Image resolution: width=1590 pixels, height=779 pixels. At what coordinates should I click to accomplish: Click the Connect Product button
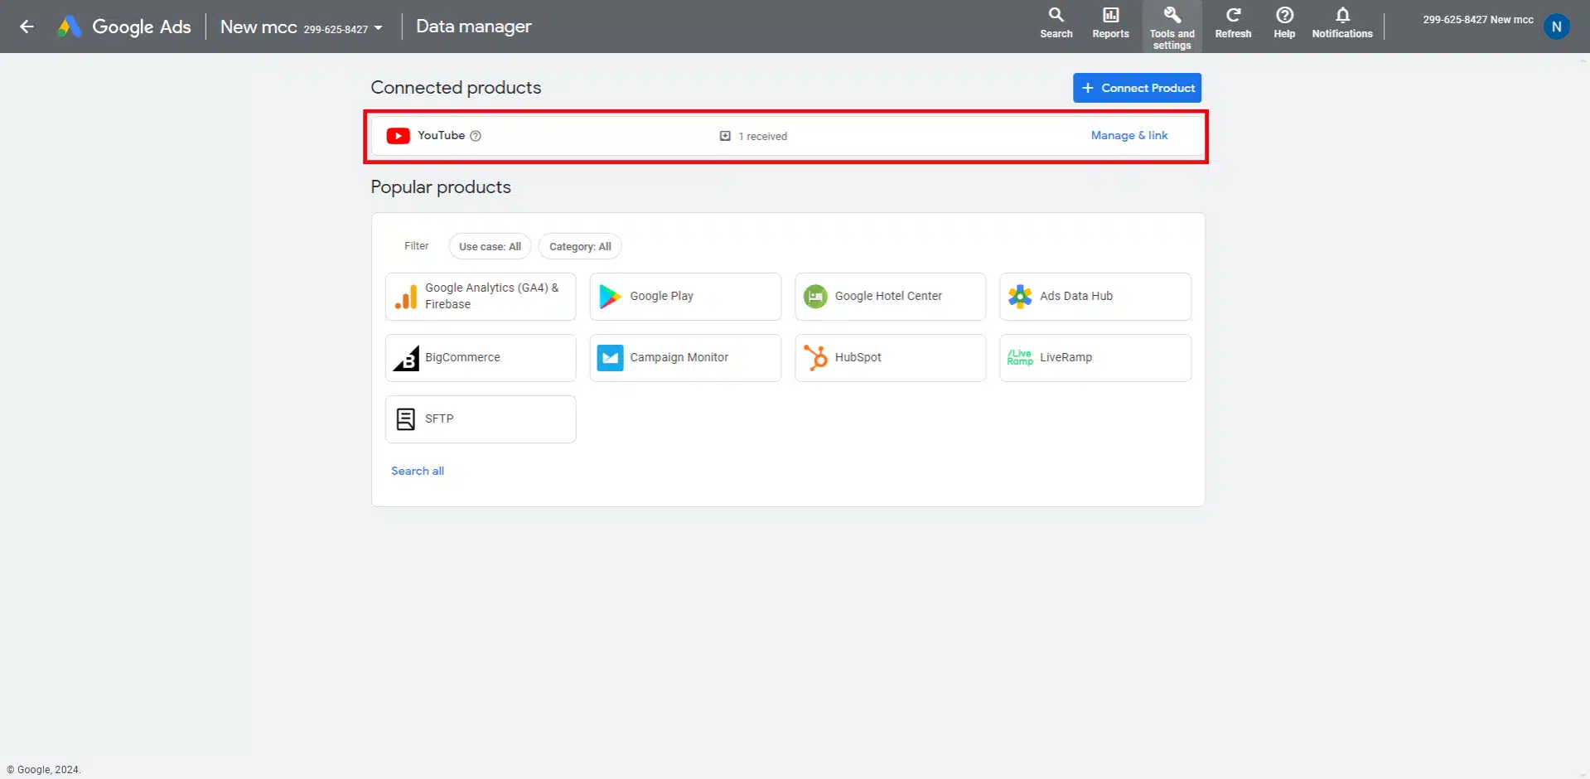click(x=1137, y=88)
